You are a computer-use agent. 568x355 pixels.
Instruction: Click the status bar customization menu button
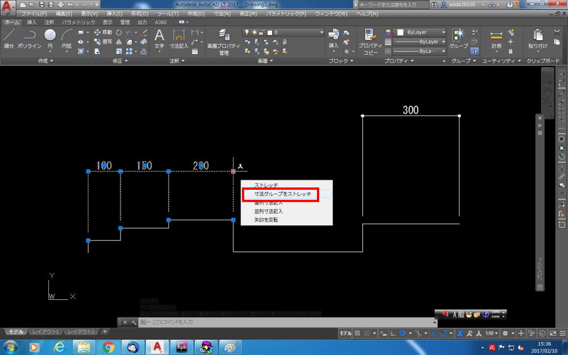[x=562, y=333]
